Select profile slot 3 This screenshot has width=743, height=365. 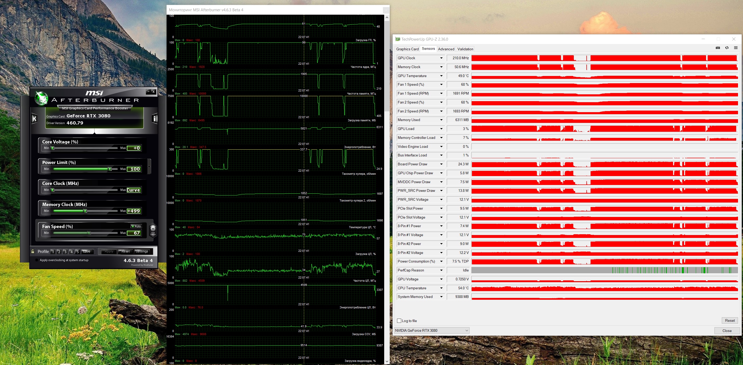click(65, 252)
